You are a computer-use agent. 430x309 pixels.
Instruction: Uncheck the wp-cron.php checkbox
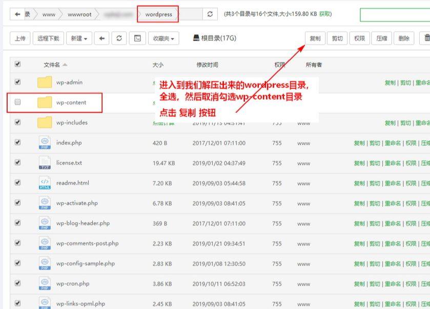18,283
